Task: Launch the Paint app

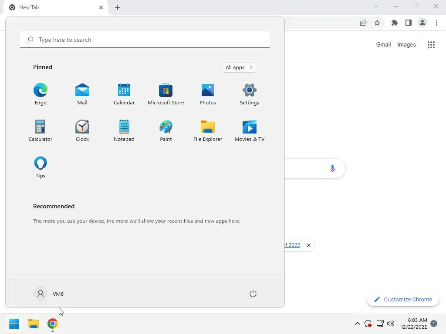Action: 166,130
